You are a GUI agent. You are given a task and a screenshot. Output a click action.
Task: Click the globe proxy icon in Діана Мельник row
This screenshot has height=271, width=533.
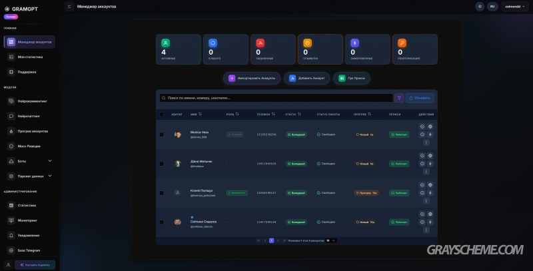pos(430,156)
